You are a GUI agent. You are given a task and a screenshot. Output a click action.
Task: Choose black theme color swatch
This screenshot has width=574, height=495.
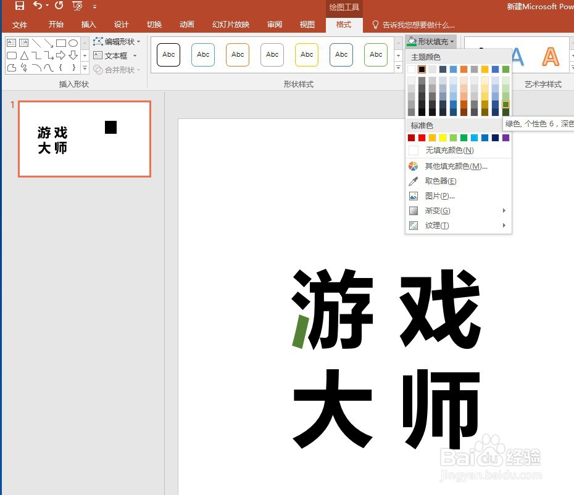coord(422,69)
